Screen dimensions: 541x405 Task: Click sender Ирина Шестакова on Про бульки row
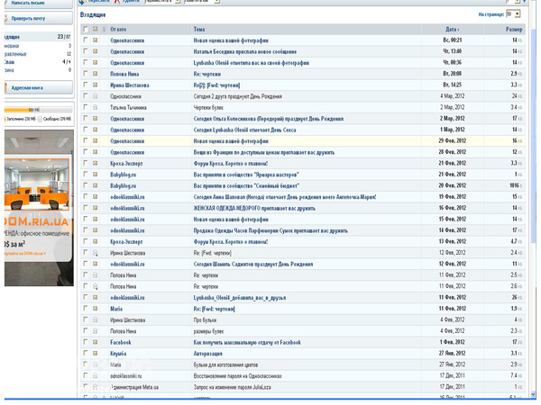point(128,319)
